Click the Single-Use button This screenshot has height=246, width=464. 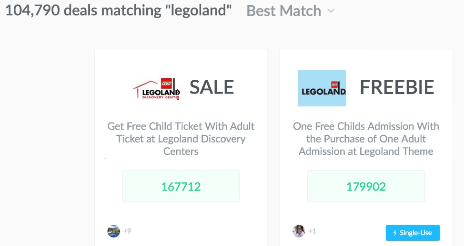(413, 233)
